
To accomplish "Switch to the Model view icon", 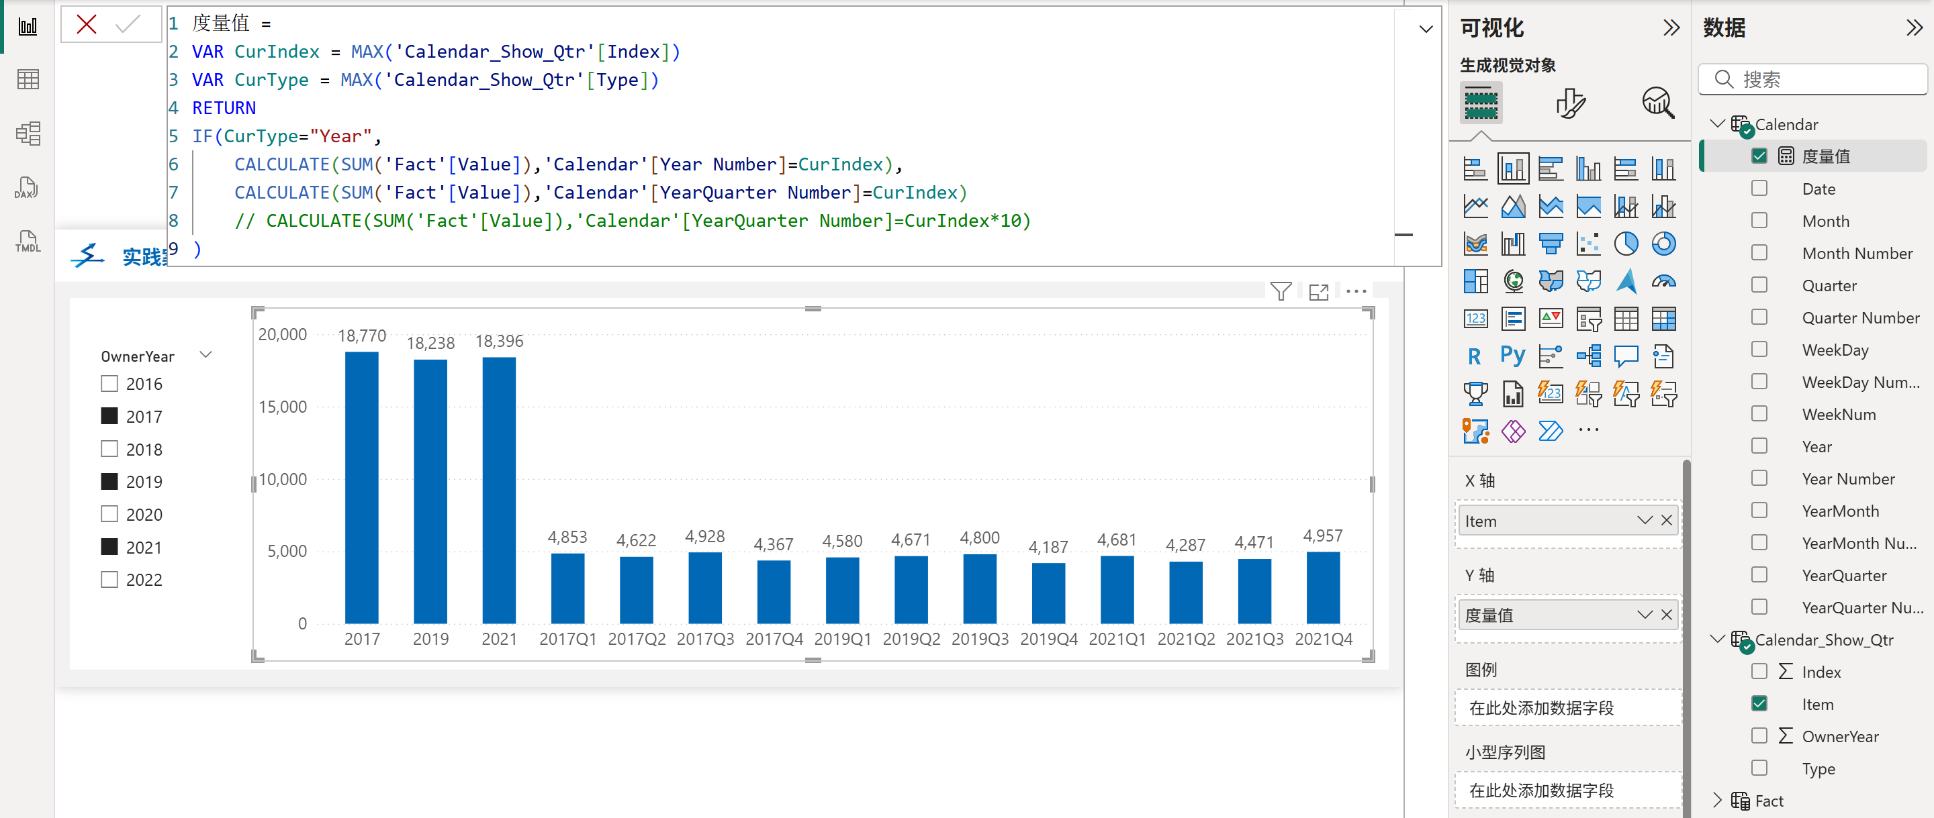I will [x=27, y=134].
